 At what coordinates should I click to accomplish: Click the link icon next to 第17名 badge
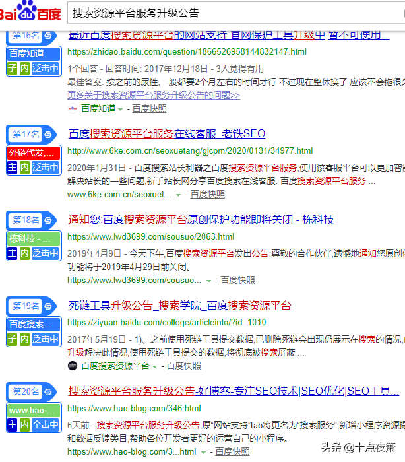pyautogui.click(x=48, y=135)
